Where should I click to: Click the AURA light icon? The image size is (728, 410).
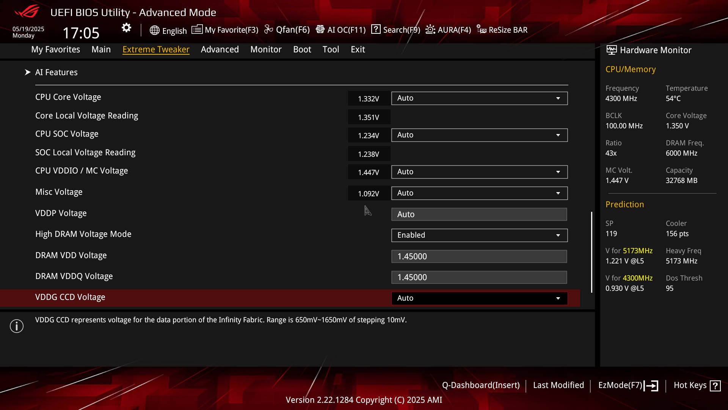point(430,30)
